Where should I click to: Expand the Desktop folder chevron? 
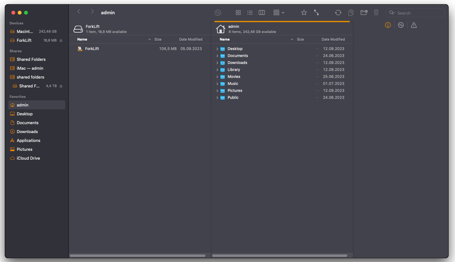pyautogui.click(x=217, y=49)
